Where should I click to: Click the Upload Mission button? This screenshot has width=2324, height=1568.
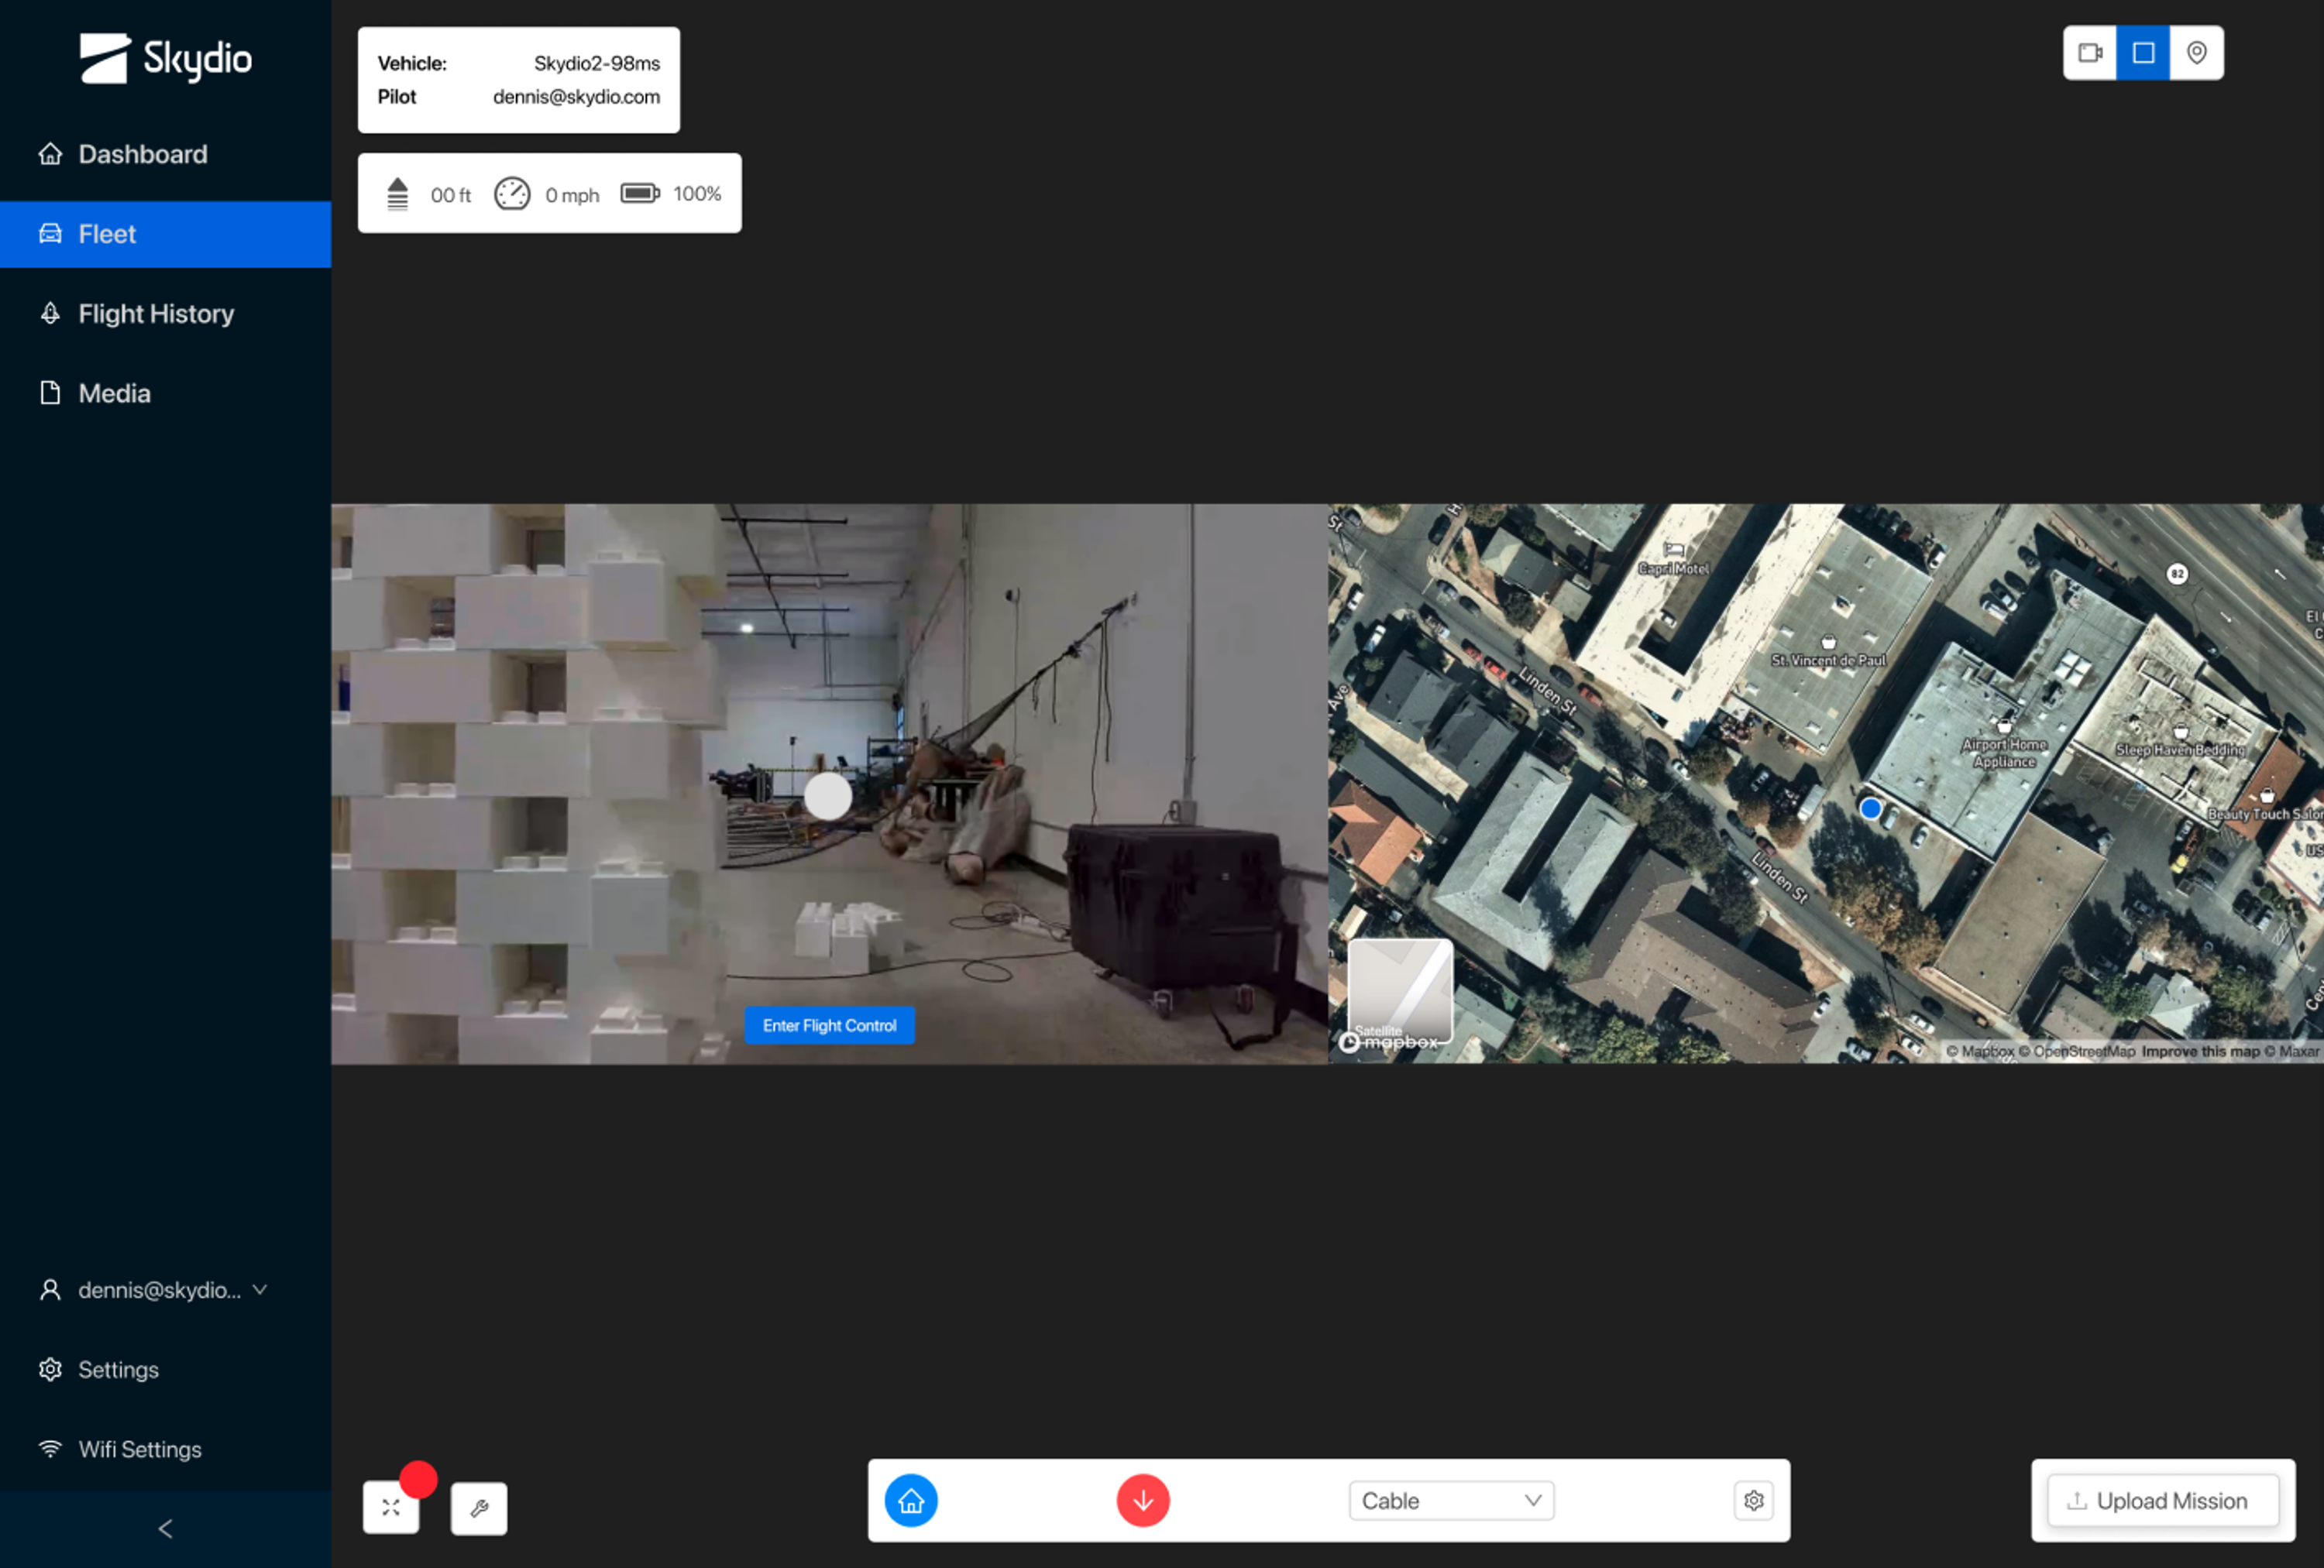(2162, 1500)
